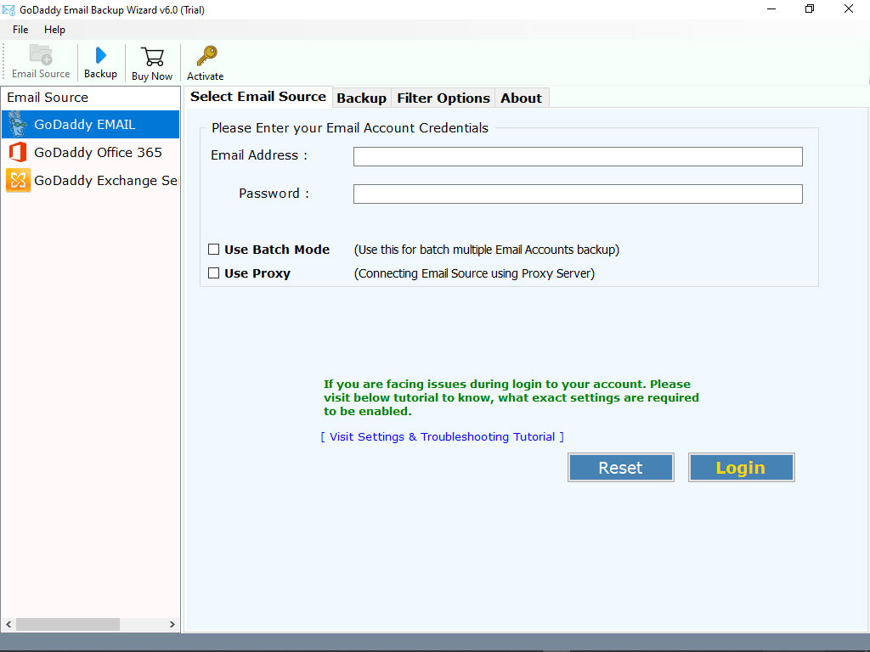This screenshot has width=870, height=652.
Task: Click the Reset button
Action: [x=621, y=468]
